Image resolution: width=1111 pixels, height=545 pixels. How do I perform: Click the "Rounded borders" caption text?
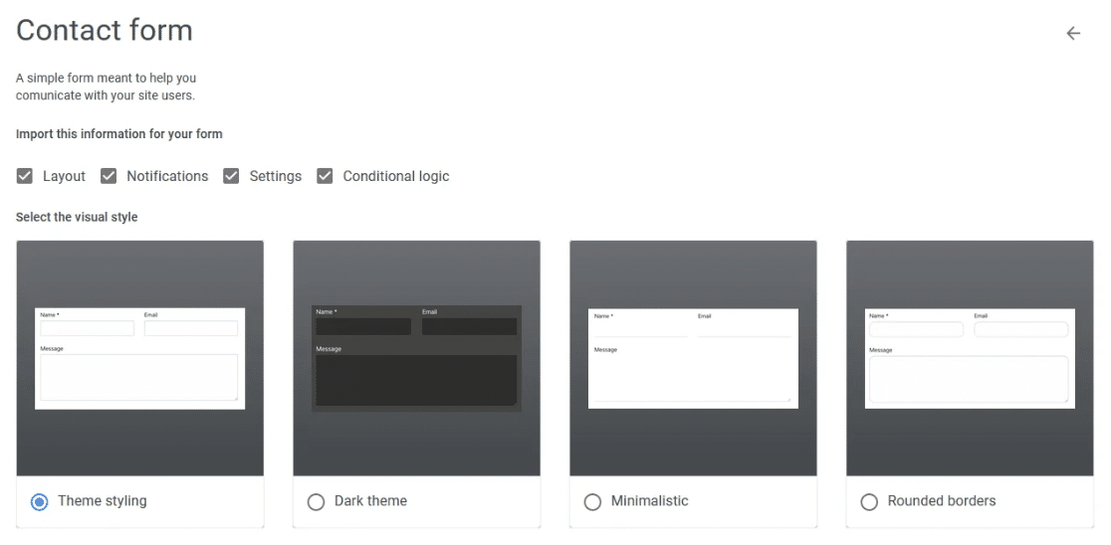pyautogui.click(x=942, y=501)
